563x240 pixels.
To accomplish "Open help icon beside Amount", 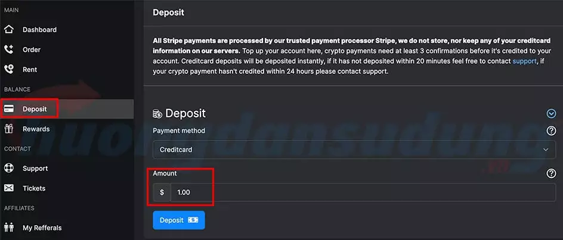I will pyautogui.click(x=551, y=174).
